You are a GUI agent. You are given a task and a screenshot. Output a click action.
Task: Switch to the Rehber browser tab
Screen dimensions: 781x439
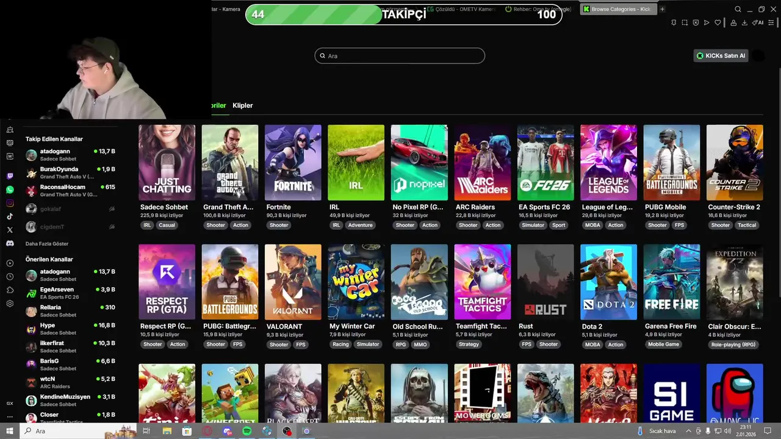click(x=539, y=9)
